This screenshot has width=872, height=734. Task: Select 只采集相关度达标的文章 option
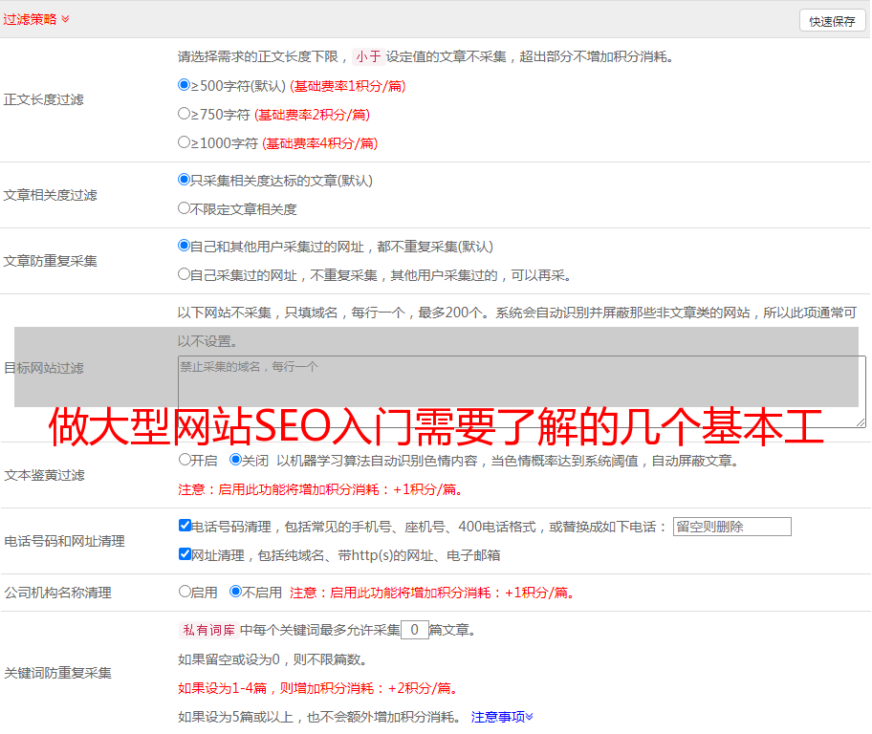185,180
